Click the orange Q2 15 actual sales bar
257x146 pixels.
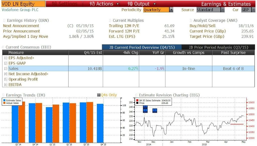73,123
